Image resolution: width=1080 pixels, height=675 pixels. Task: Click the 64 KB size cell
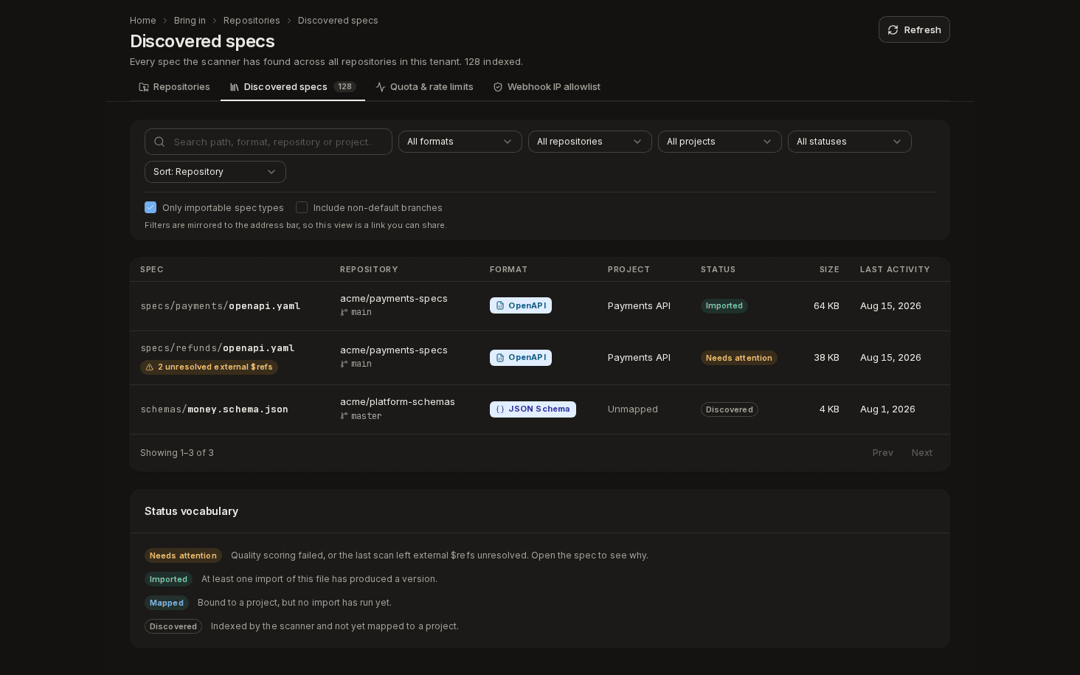pyautogui.click(x=826, y=306)
